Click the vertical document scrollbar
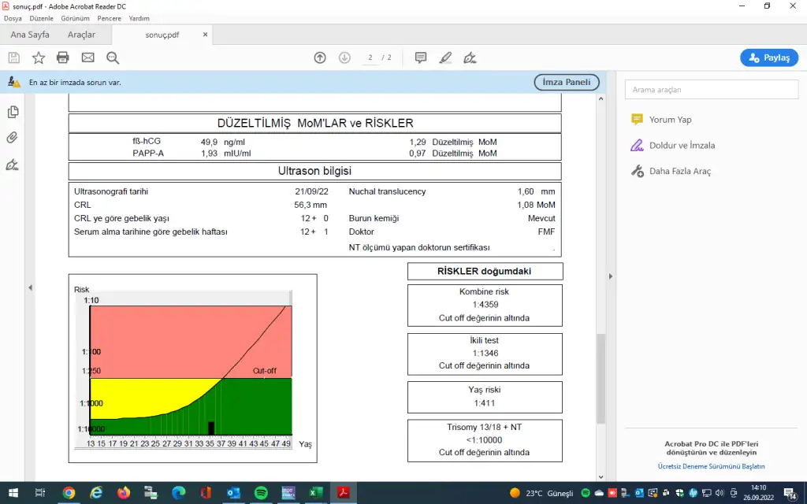This screenshot has width=807, height=504. click(600, 378)
